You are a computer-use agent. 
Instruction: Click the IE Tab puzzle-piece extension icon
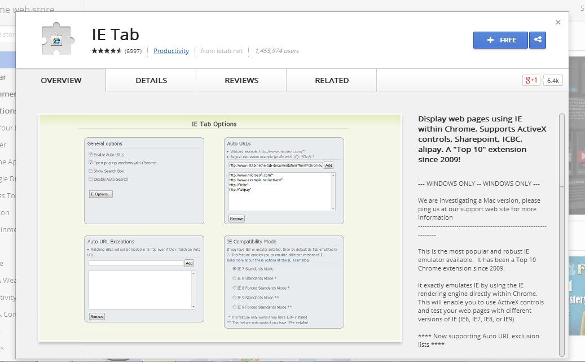(56, 38)
